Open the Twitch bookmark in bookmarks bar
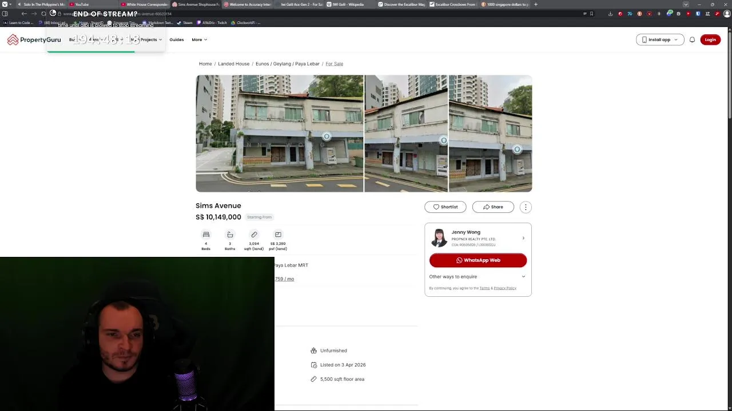This screenshot has width=732, height=411. 212,23
